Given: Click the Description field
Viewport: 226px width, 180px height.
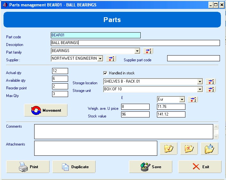Looking at the screenshot, I should tap(135, 43).
